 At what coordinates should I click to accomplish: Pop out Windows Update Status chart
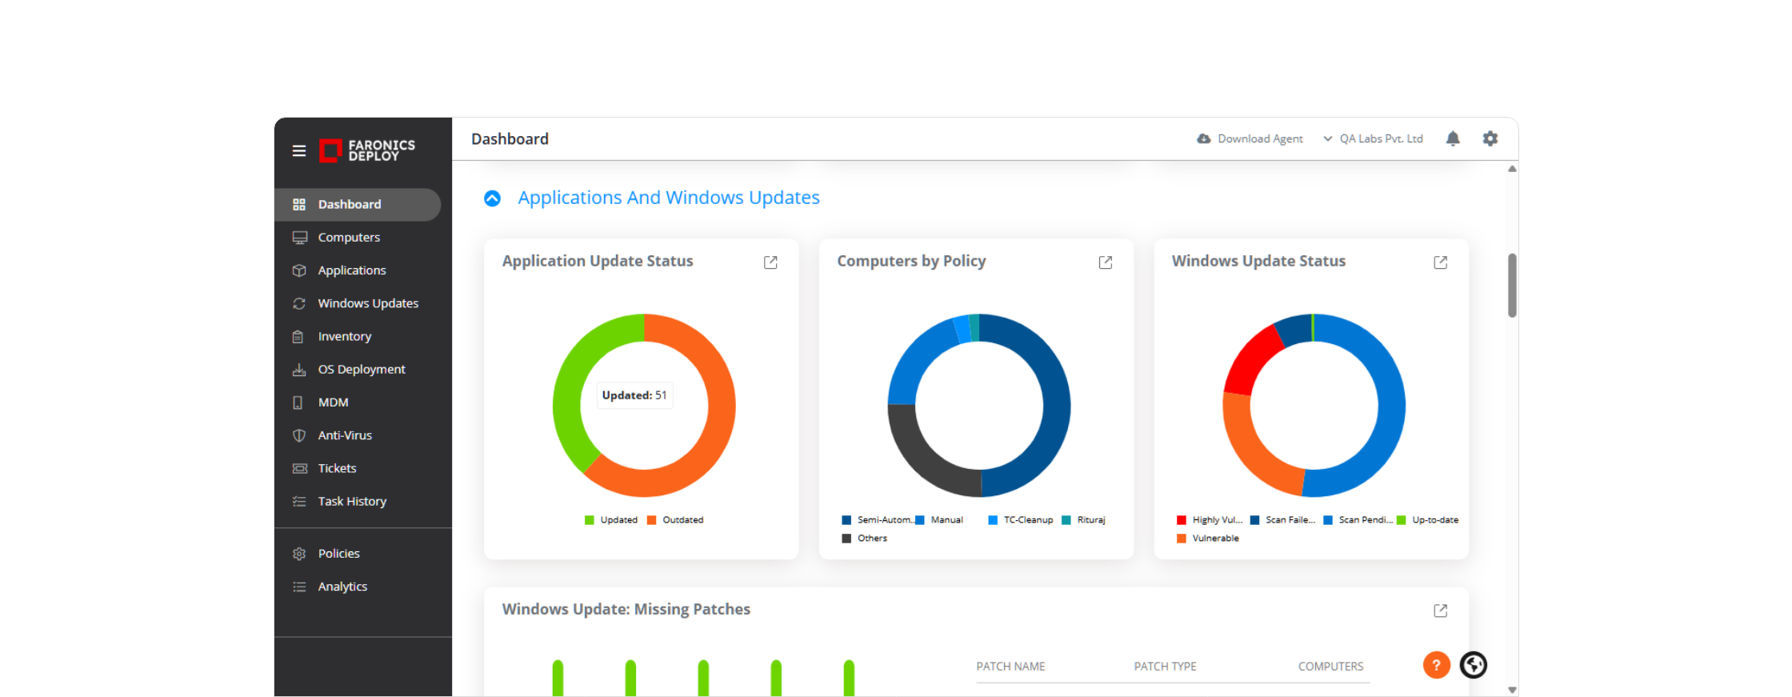[1440, 262]
